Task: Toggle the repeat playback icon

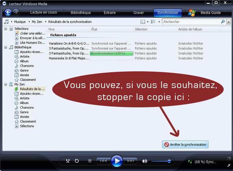Action: 77,161
